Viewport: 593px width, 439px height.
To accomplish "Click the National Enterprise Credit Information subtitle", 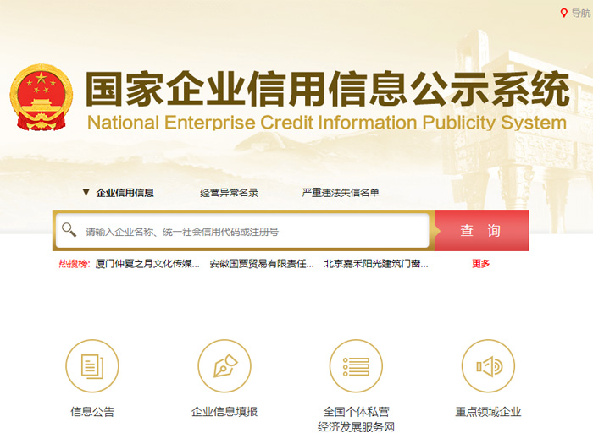I will [327, 123].
